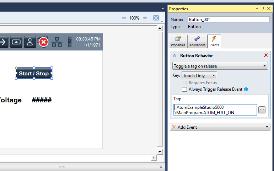Click the canvas vertical scrollbar down arrow

[160, 151]
